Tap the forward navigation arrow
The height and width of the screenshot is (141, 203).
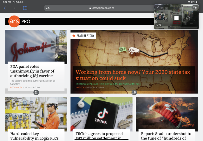click(x=15, y=8)
